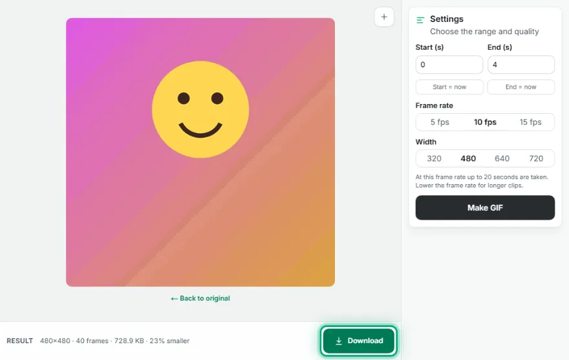Click Choose the range and quality text
Image resolution: width=569 pixels, height=360 pixels.
484,32
